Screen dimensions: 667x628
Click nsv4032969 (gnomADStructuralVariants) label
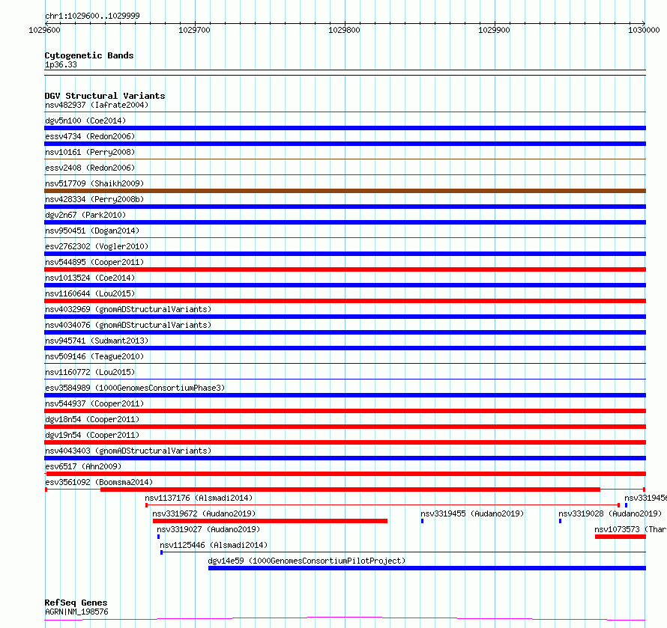[x=128, y=309]
